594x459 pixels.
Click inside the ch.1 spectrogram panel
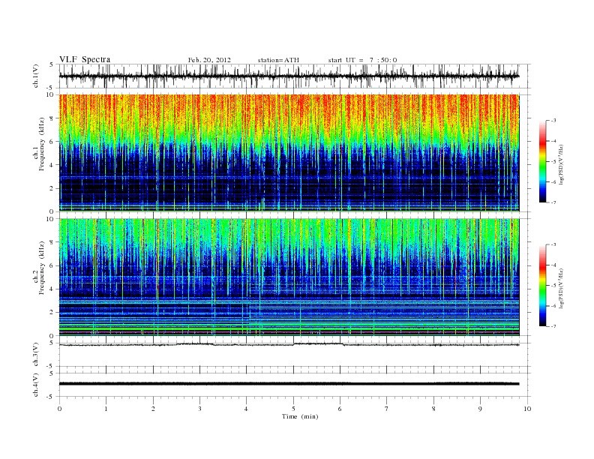289,152
